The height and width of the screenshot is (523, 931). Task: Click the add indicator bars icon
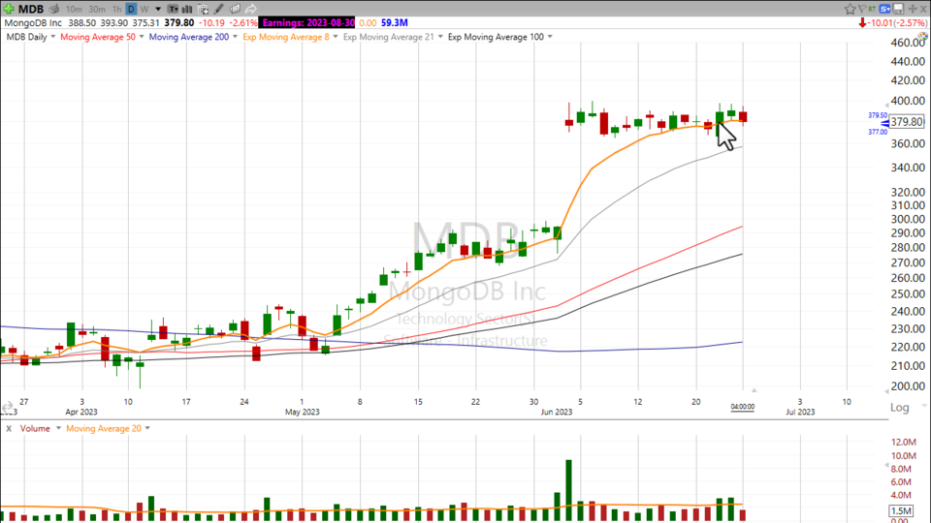(187, 9)
